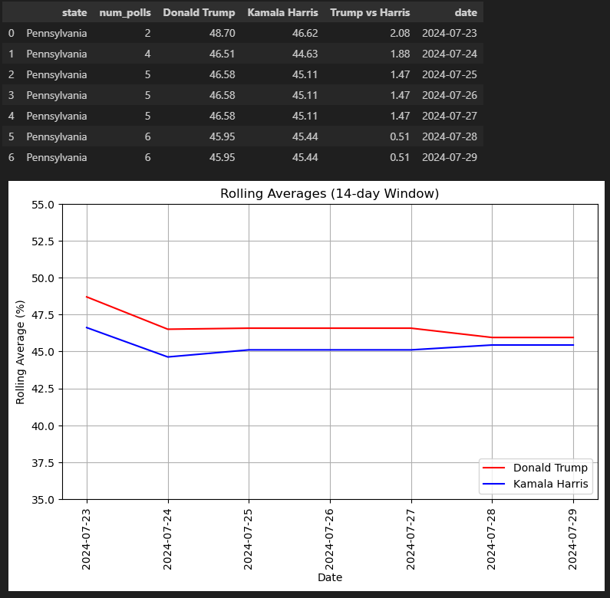The width and height of the screenshot is (610, 598).
Task: Click y-axis tick label 50.0
Action: pos(43,278)
